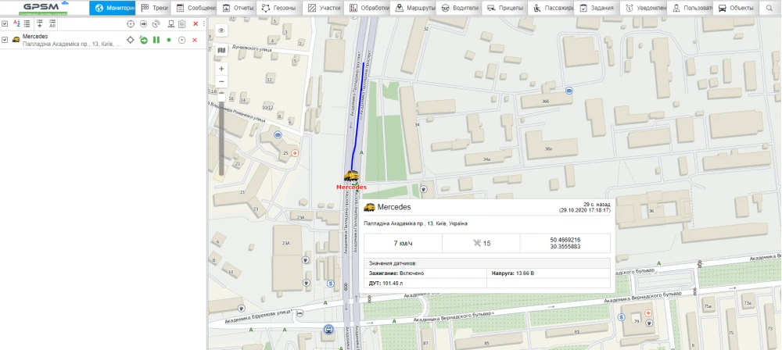Go to the Отчеты tab
The width and height of the screenshot is (782, 350).
[x=238, y=8]
